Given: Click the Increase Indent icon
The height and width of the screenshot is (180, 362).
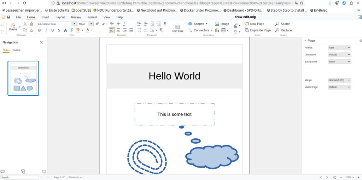Looking at the screenshot, I should pyautogui.click(x=152, y=24).
